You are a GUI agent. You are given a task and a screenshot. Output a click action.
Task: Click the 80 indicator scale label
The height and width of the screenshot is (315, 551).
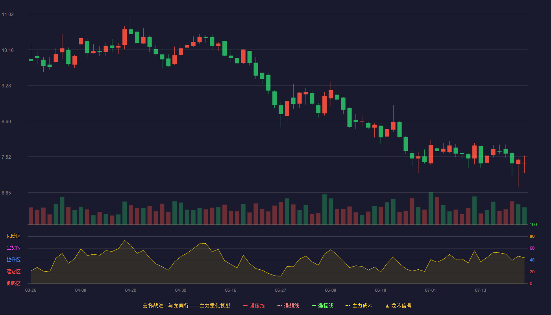click(x=532, y=236)
